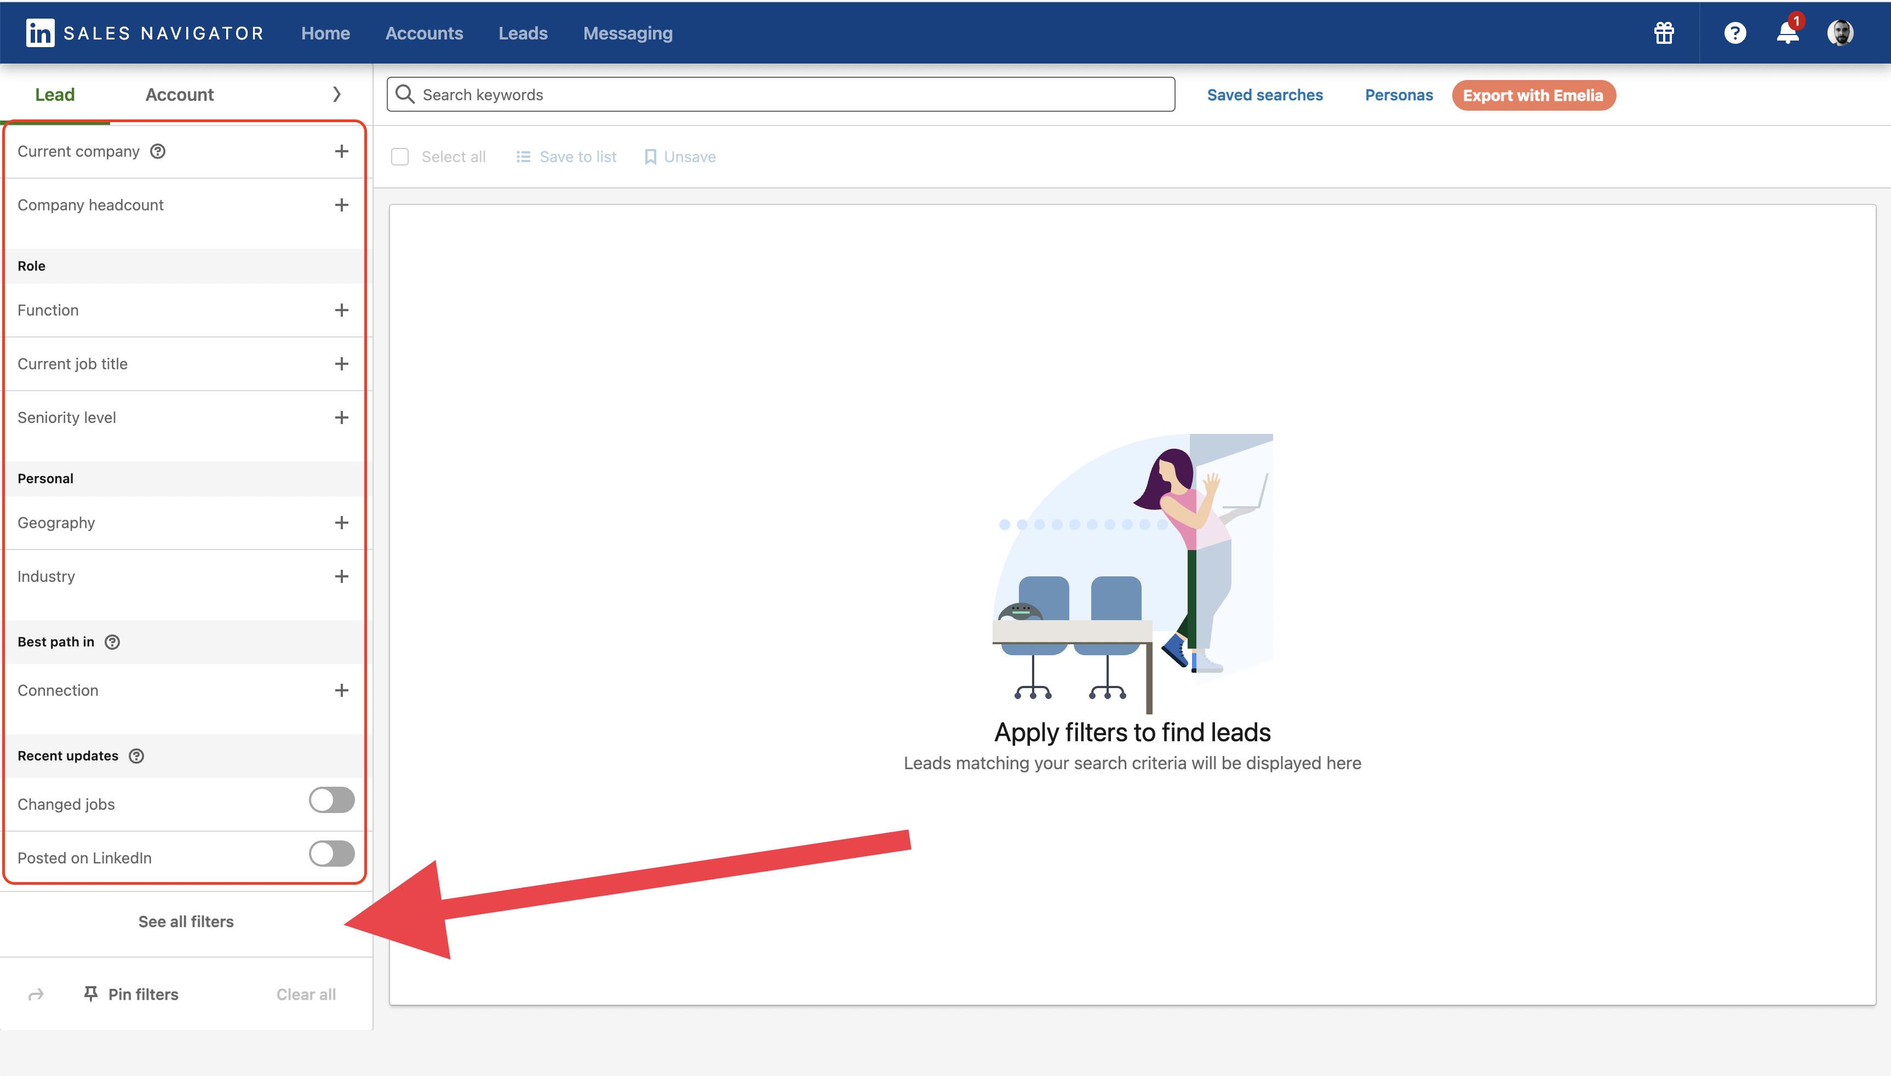
Task: Click the help question mark icon in navbar
Action: click(x=1734, y=32)
